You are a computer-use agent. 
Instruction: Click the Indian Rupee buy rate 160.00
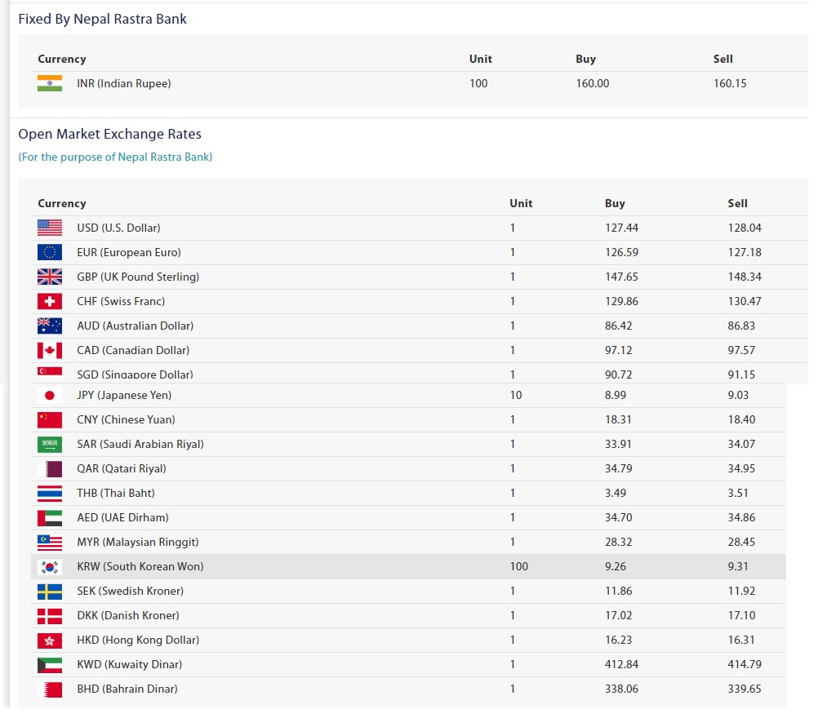tap(593, 83)
